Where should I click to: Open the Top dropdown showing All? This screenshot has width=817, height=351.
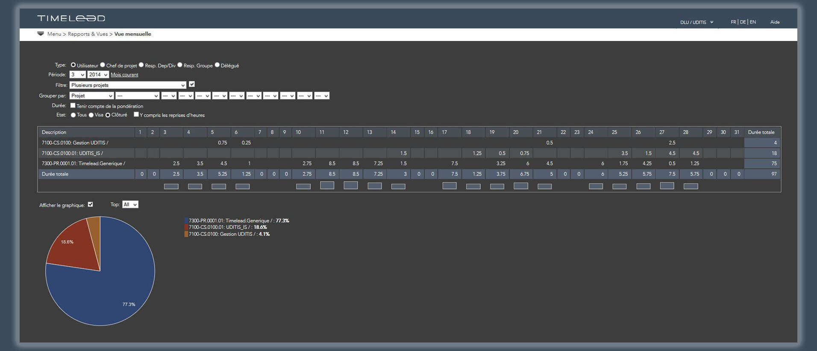[130, 205]
